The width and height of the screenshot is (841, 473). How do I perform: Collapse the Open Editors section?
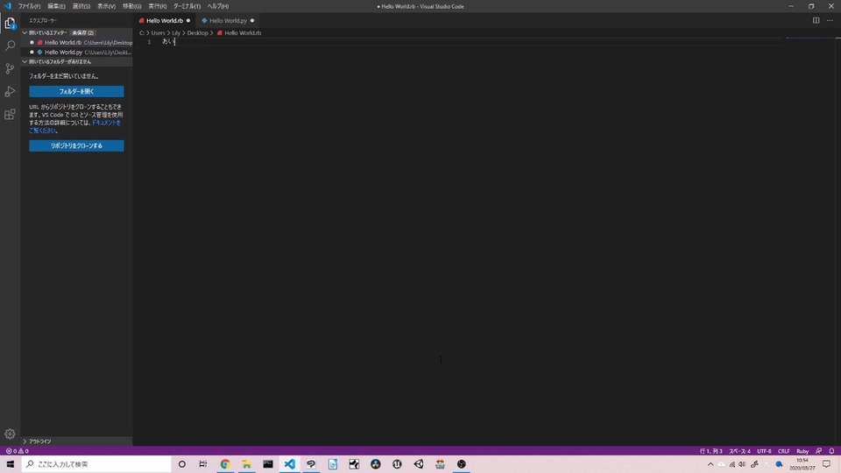click(25, 32)
